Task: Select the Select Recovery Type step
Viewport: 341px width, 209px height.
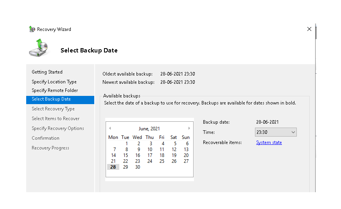Action: pos(53,109)
